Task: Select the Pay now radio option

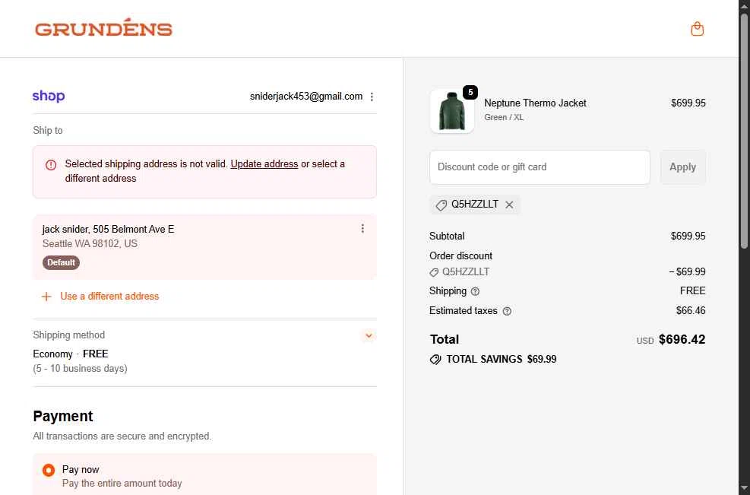Action: pos(49,470)
